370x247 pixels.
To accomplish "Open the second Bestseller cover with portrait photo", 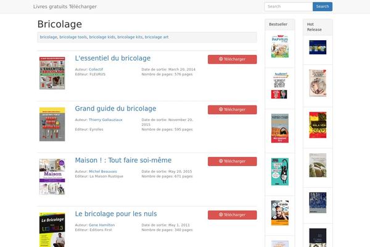I will pyautogui.click(x=279, y=86).
